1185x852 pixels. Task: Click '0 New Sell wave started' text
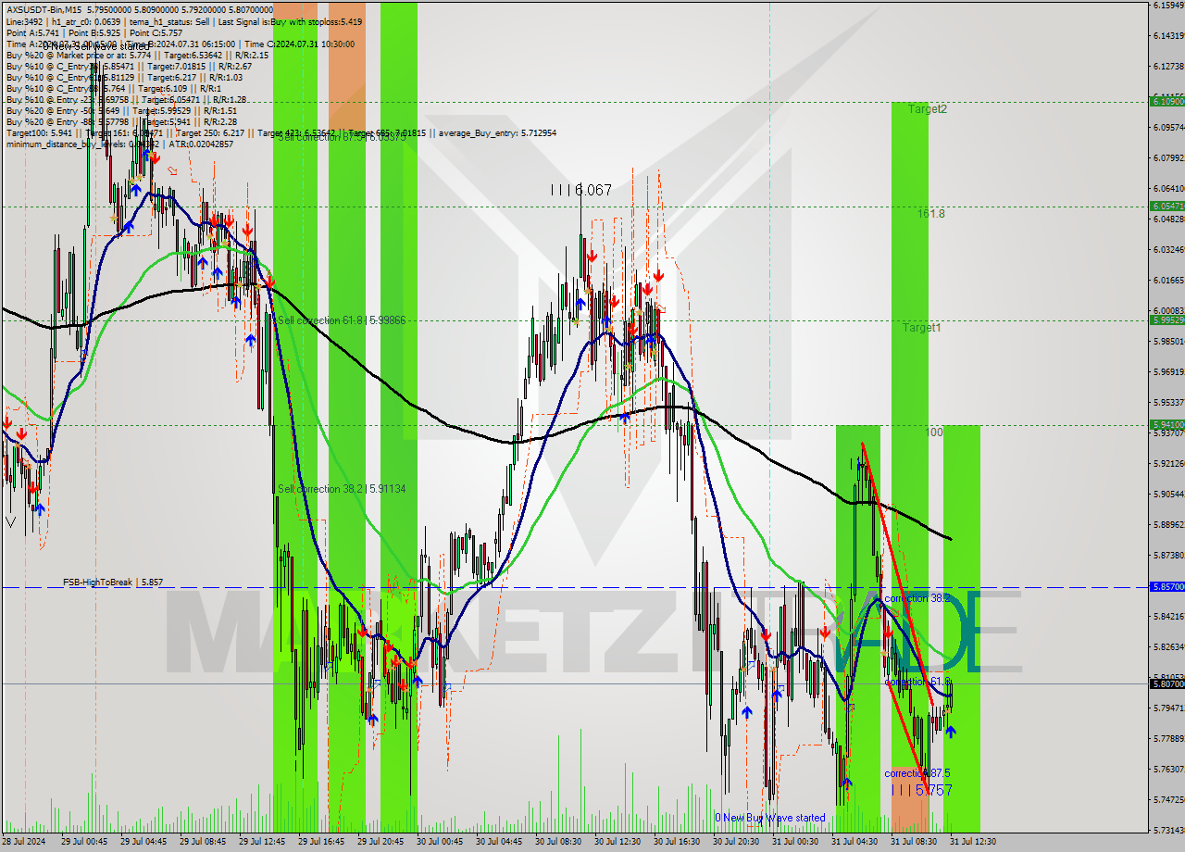tap(95, 46)
